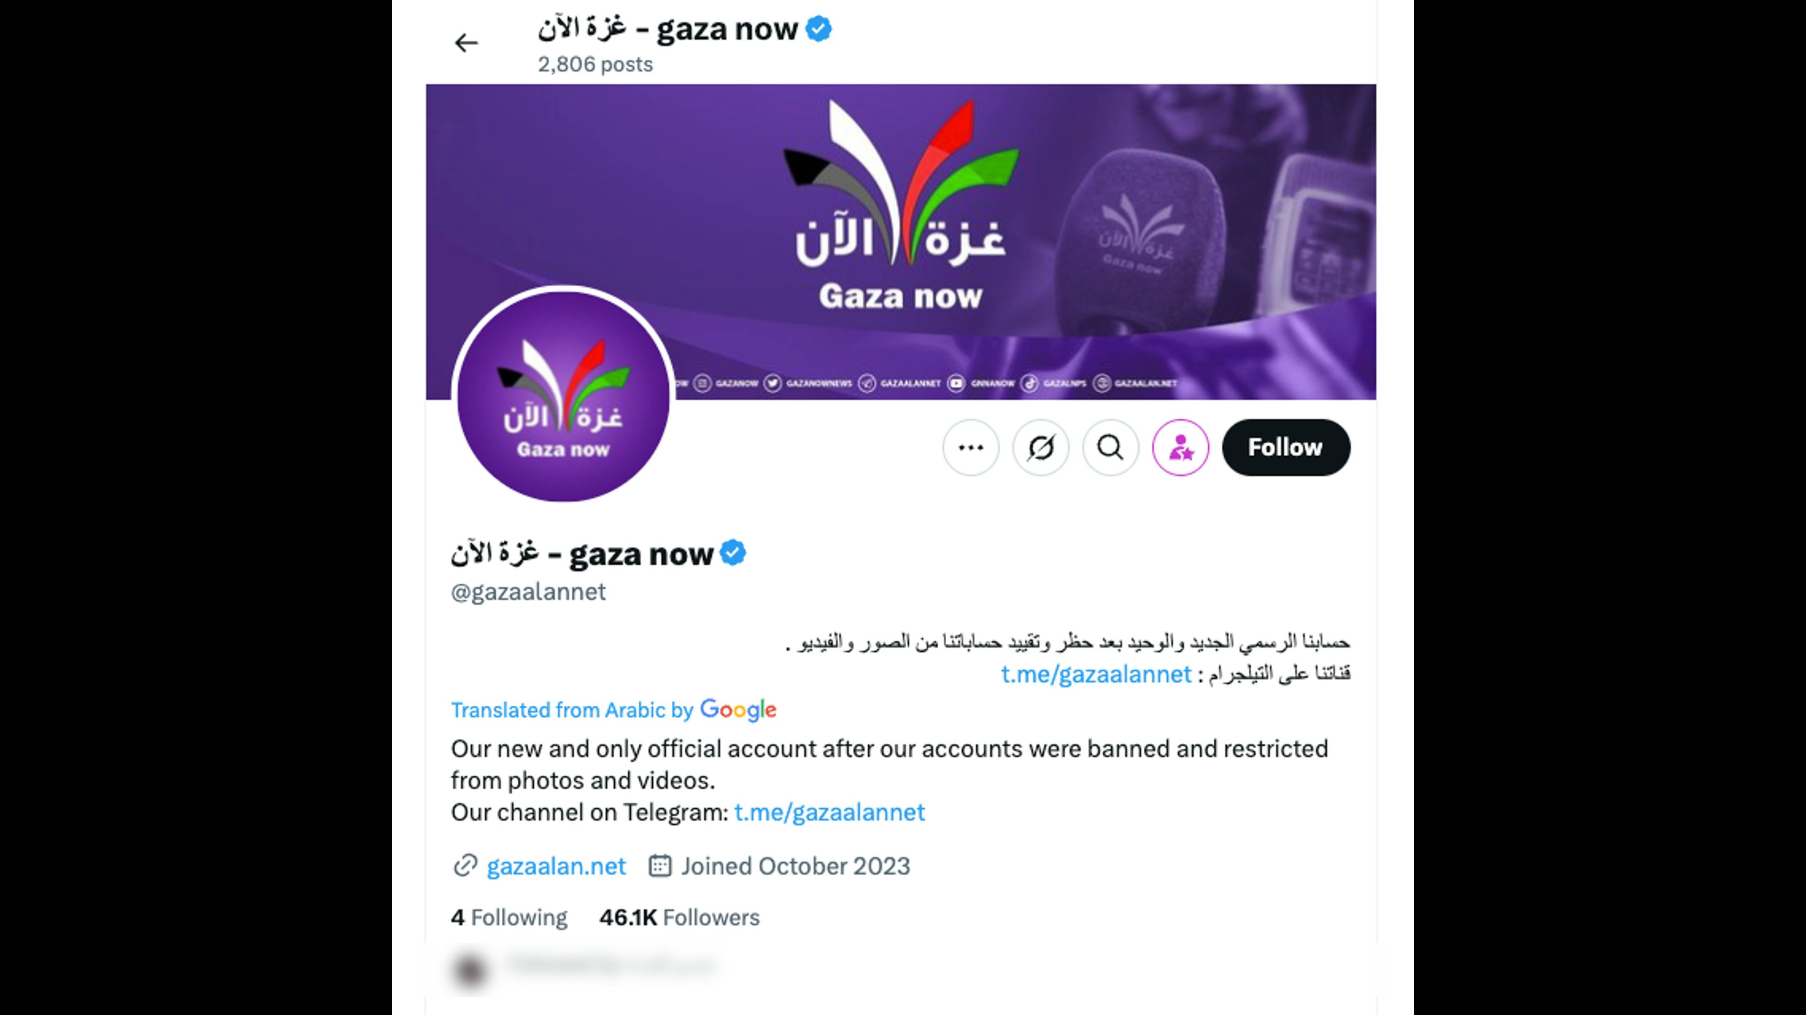View the 46.1K Followers list
This screenshot has height=1015, width=1806.
coord(679,917)
